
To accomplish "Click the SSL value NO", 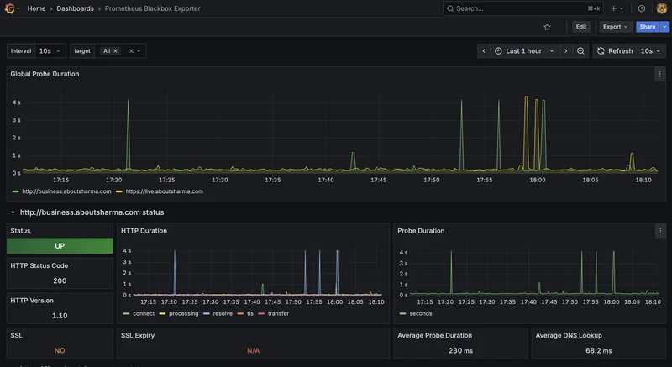I will coord(60,350).
